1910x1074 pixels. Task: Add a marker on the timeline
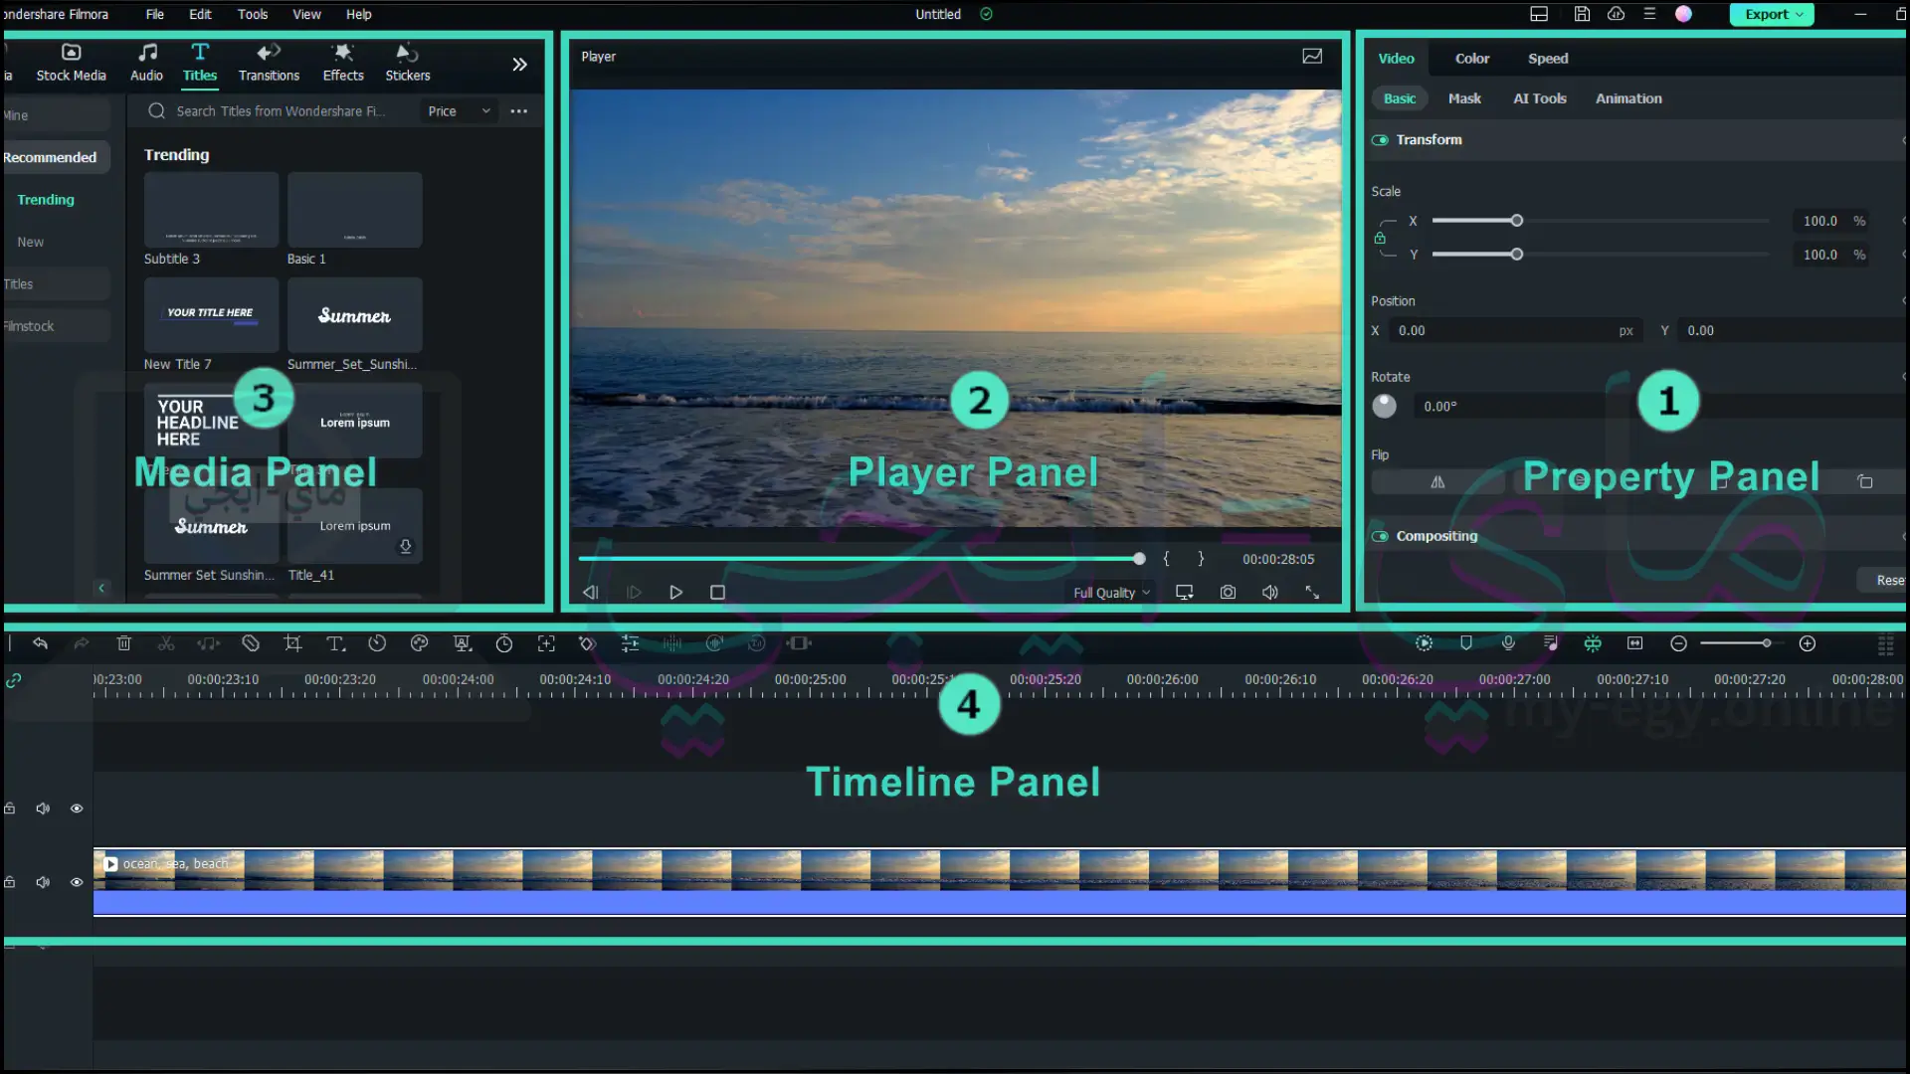point(1466,643)
